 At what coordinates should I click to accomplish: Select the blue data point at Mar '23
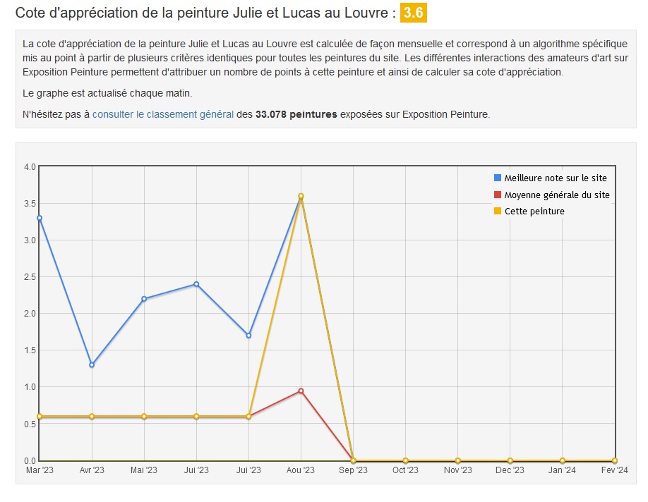40,218
